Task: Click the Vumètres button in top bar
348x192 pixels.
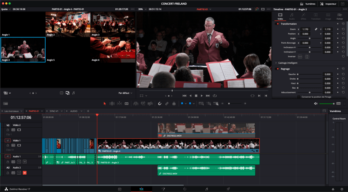Action: coord(308,4)
